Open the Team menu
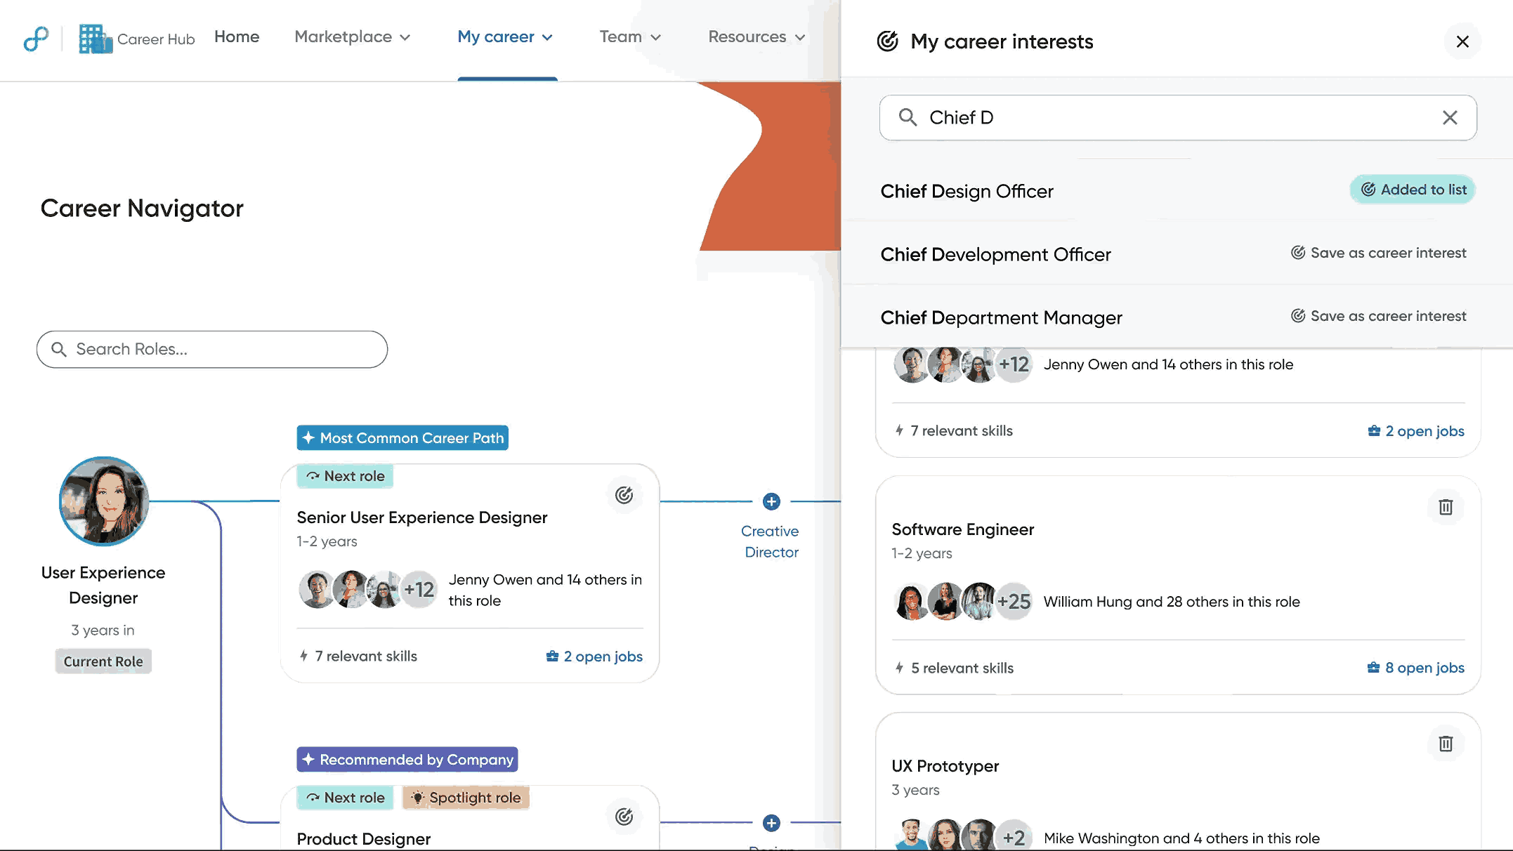The height and width of the screenshot is (851, 1513). tap(629, 37)
